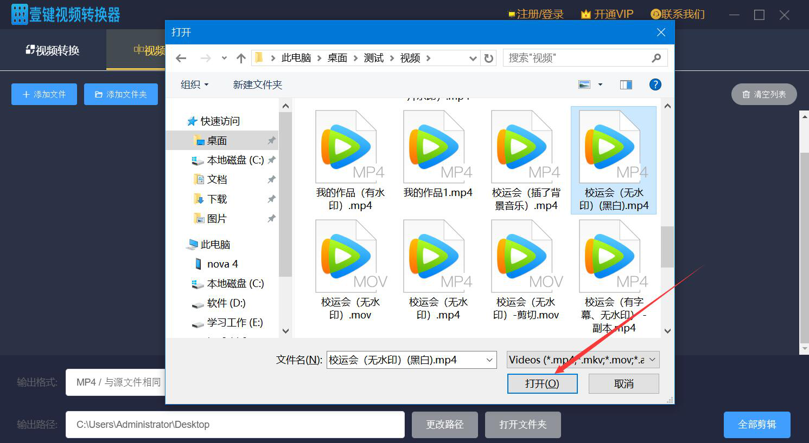Click the 壹键视频转换器 logo icon

[19, 15]
